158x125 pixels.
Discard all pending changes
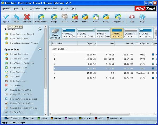tap(27, 18)
